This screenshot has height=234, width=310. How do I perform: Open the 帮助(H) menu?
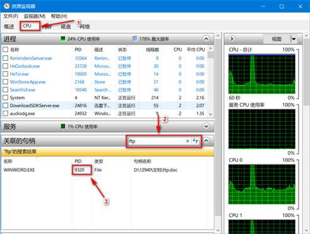point(59,16)
